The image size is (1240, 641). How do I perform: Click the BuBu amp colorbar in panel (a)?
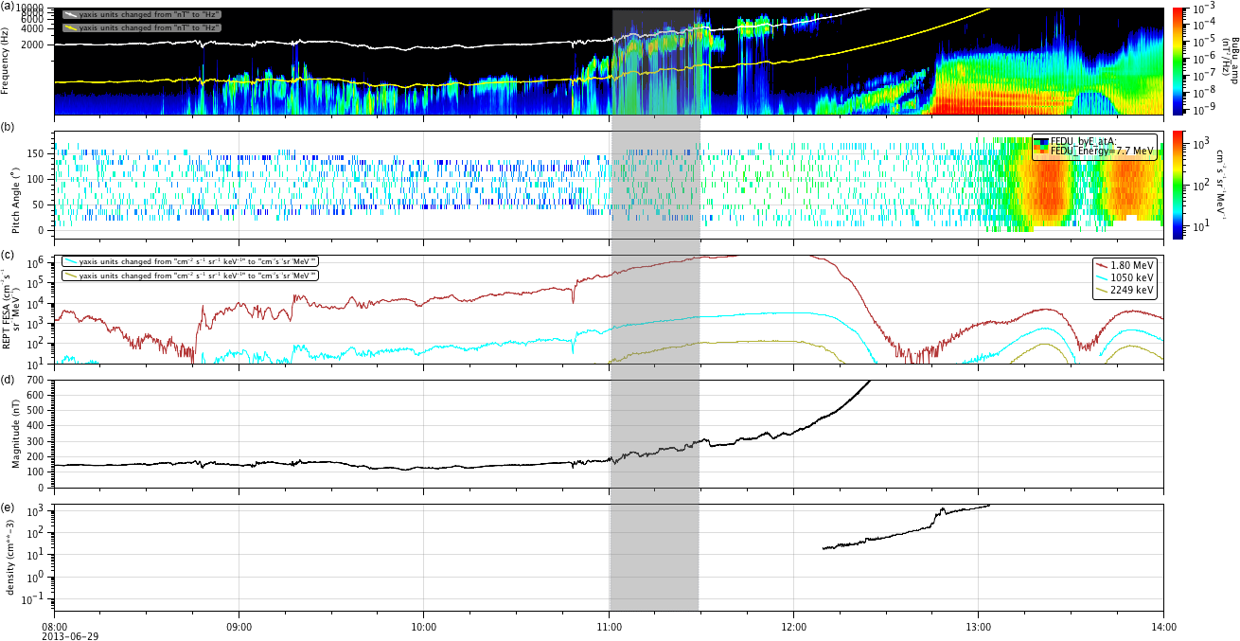pos(1180,62)
